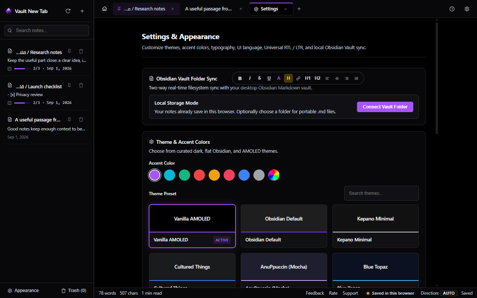Apply bold formatting in floating toolbar
Viewport: 477px width, 298px height.
coord(240,78)
